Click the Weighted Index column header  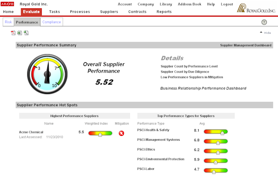pos(96,123)
